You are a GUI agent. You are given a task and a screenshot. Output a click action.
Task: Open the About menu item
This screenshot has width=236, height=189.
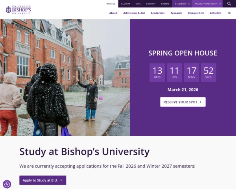(113, 13)
